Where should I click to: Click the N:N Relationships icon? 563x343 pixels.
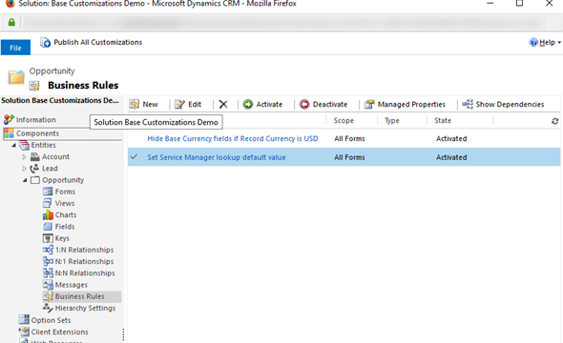tap(48, 272)
